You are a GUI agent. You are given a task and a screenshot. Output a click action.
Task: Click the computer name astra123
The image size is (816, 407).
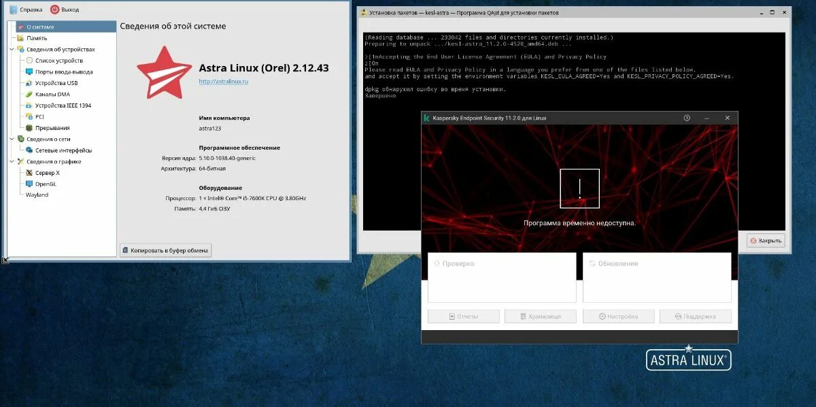click(x=210, y=128)
